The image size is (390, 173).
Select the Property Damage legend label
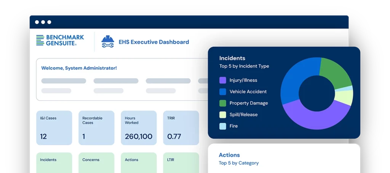[249, 103]
